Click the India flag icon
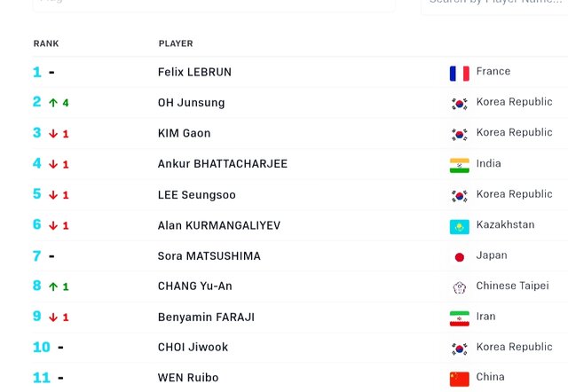Image resolution: width=568 pixels, height=392 pixels. 459,165
